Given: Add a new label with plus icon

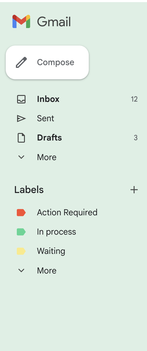Looking at the screenshot, I should pyautogui.click(x=134, y=190).
